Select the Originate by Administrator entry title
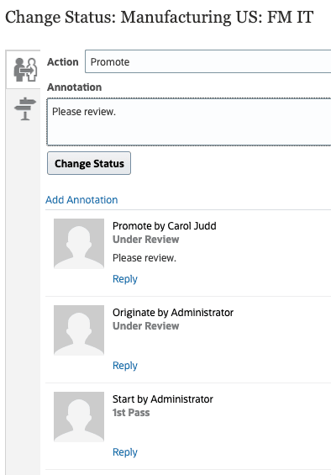The image size is (331, 475). (x=173, y=313)
